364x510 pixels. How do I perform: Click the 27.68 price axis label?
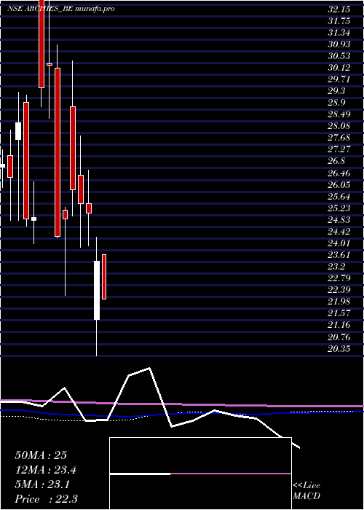click(x=339, y=138)
